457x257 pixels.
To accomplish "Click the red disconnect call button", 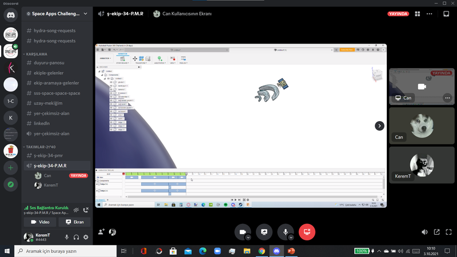I will [307, 232].
